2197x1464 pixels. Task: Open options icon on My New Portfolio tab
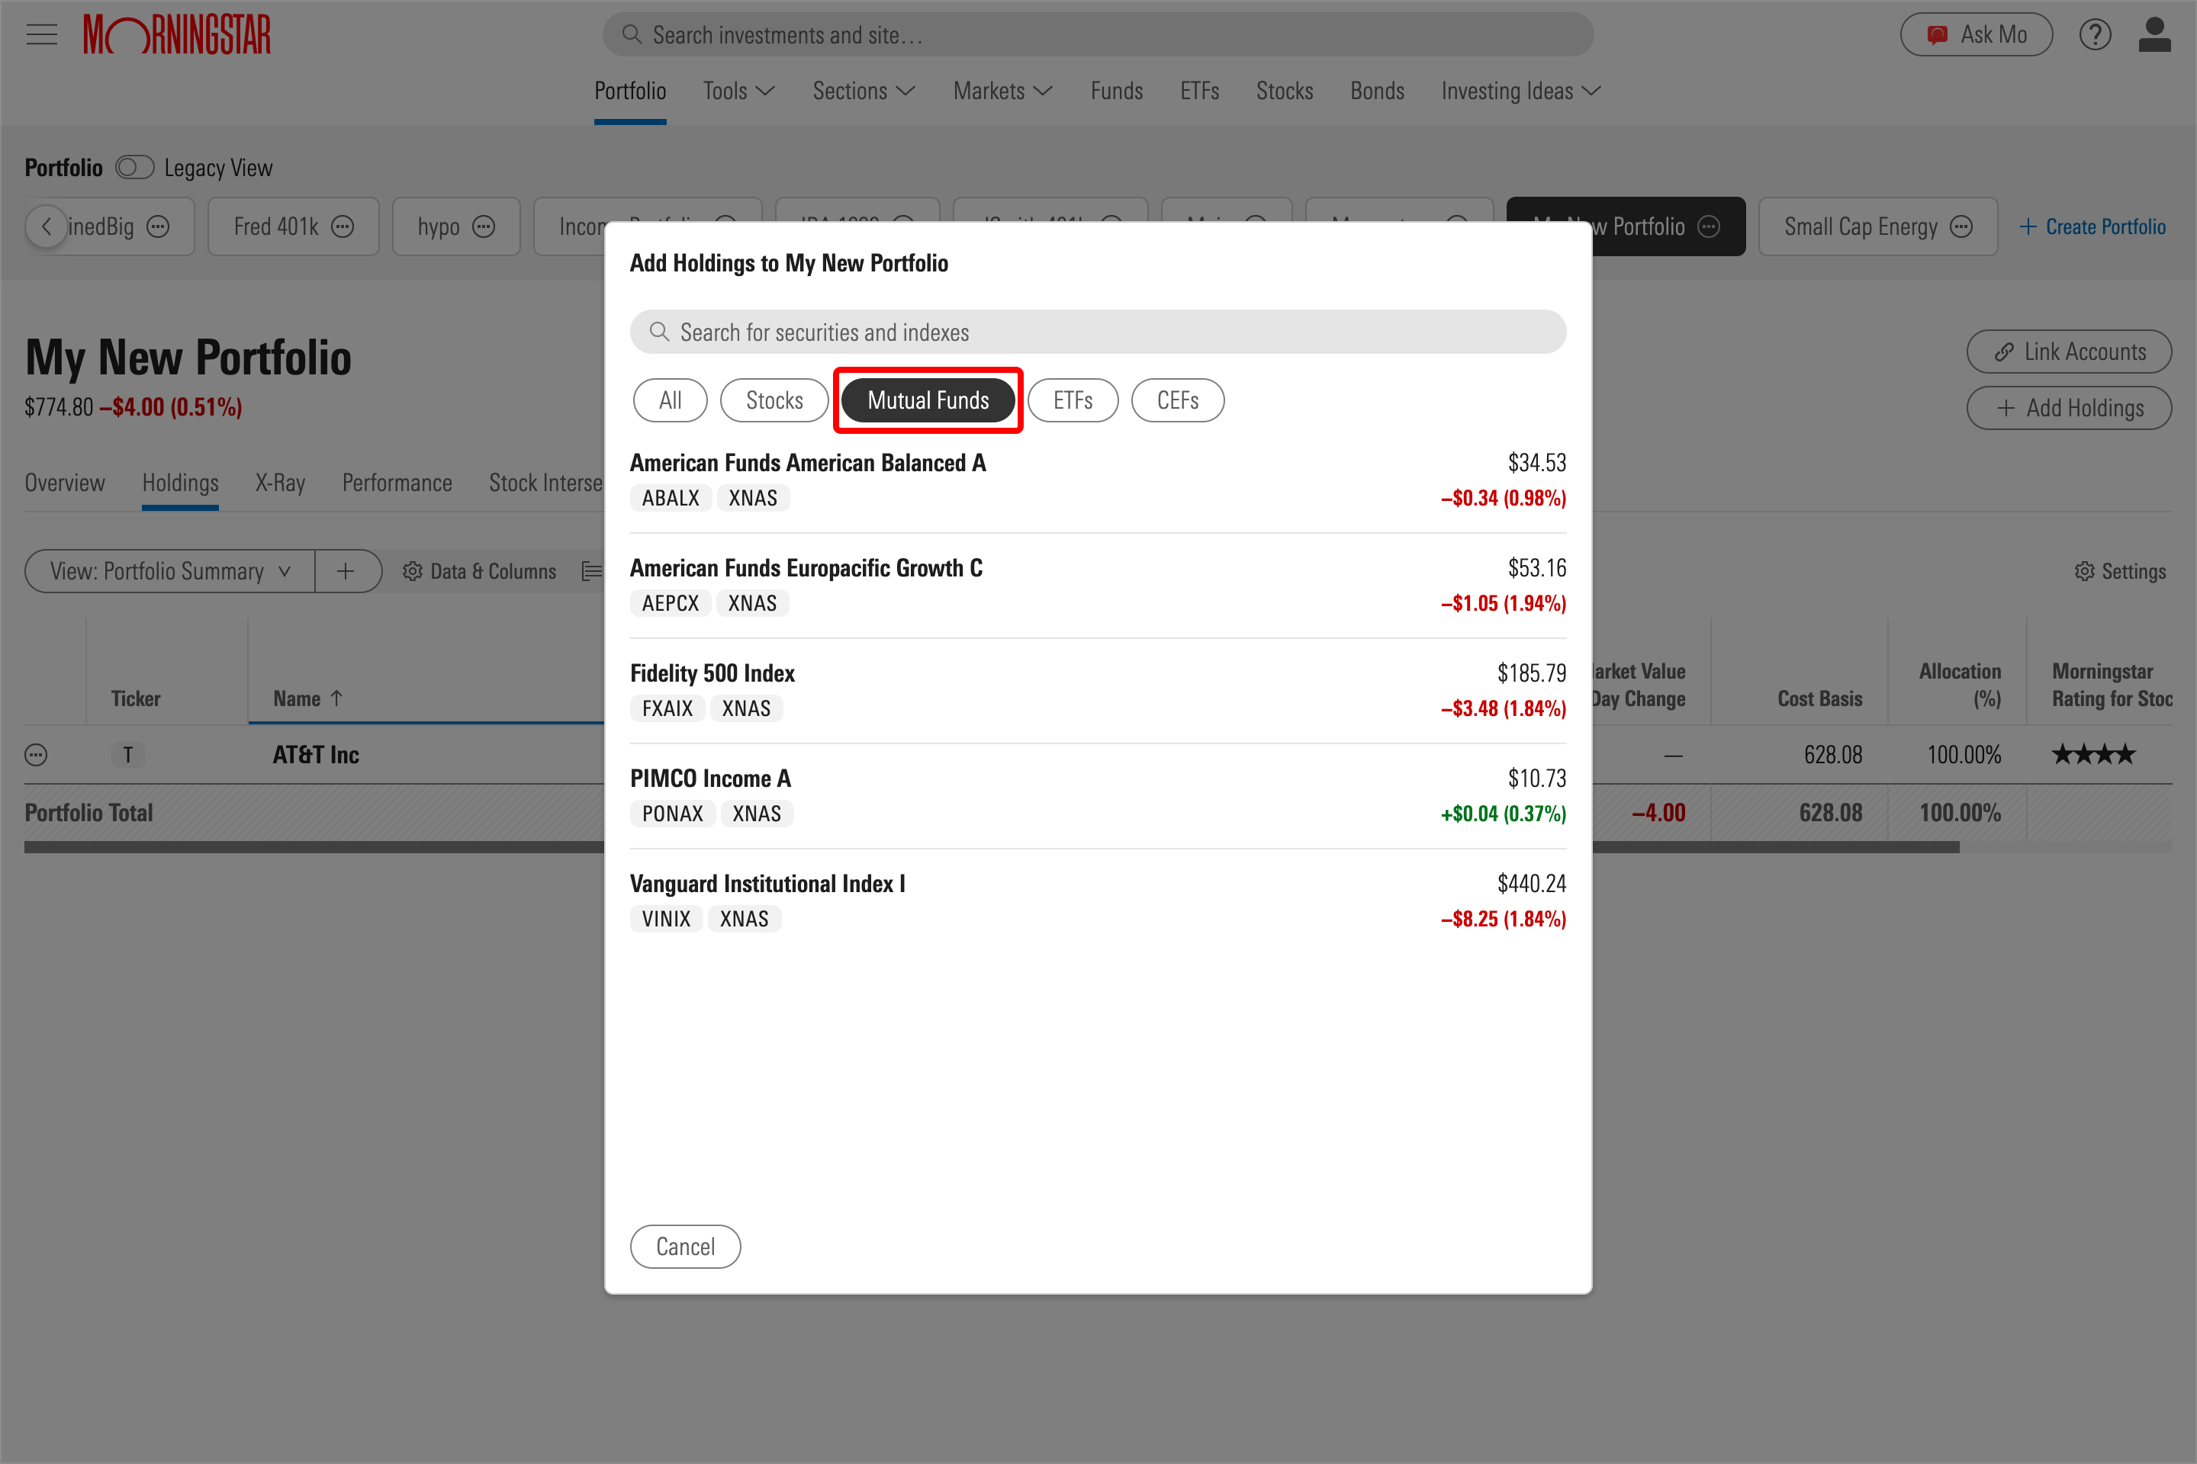click(1709, 227)
